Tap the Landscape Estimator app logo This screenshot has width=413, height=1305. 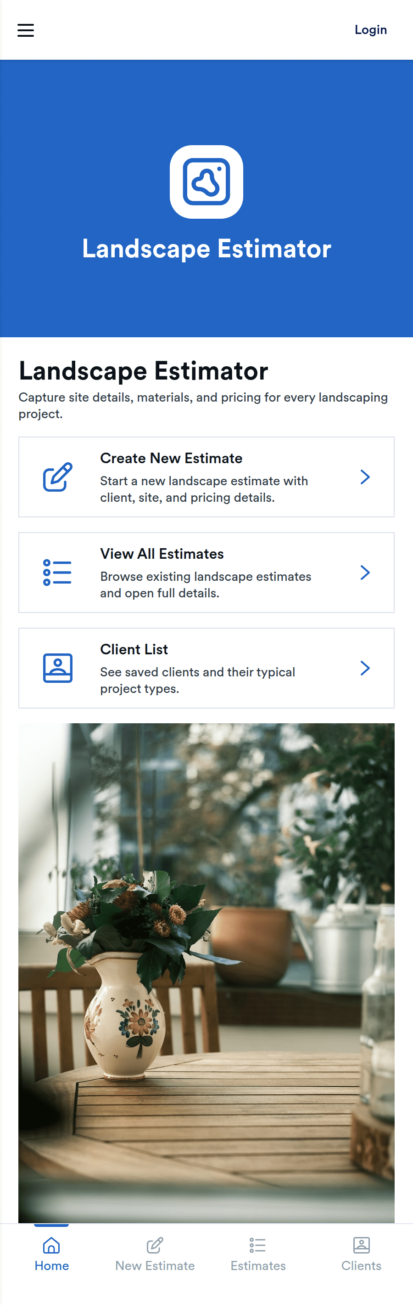point(206,182)
